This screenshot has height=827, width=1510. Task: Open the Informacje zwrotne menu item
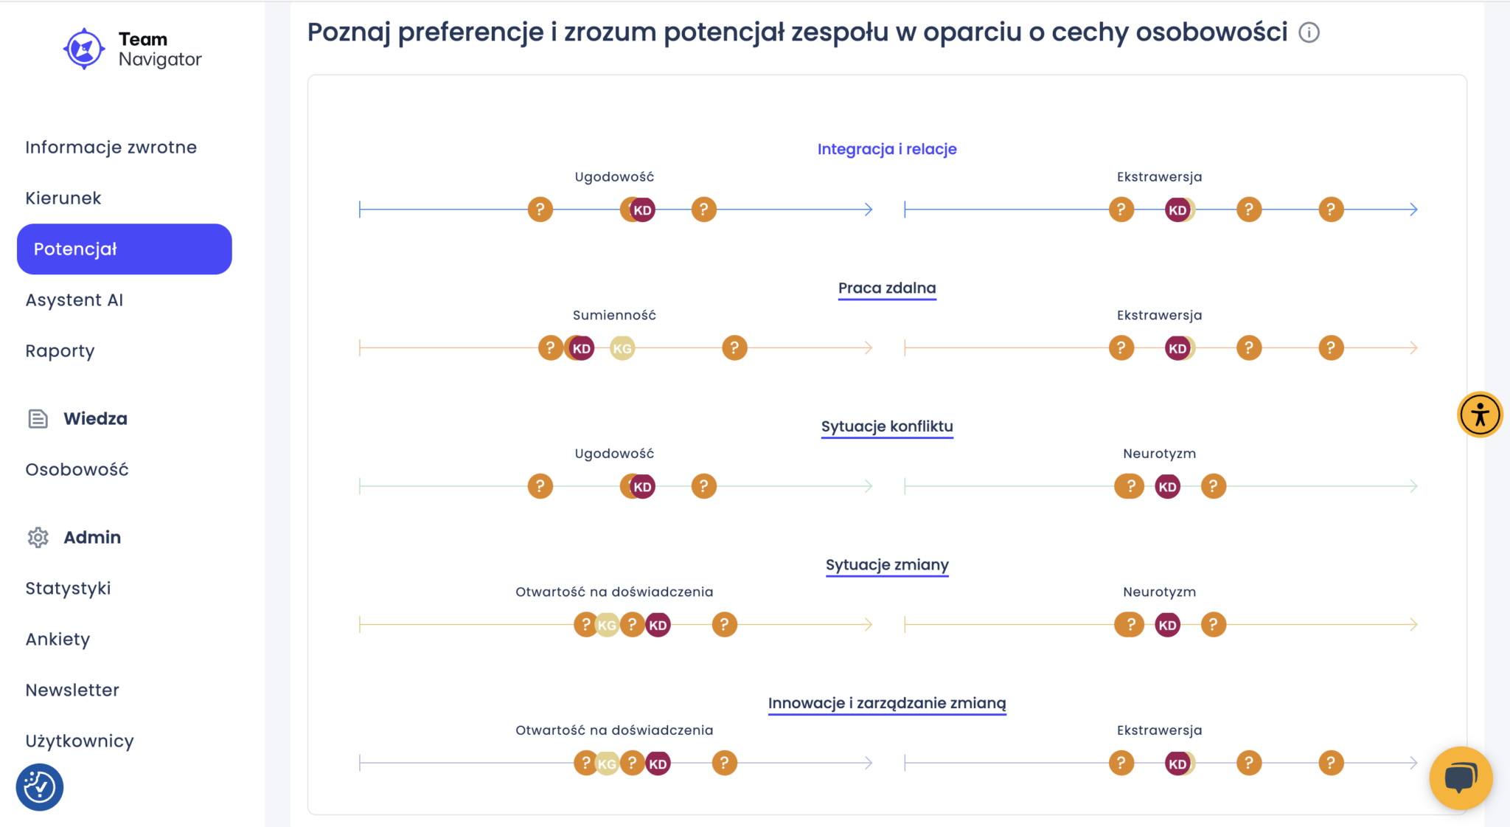(x=111, y=148)
